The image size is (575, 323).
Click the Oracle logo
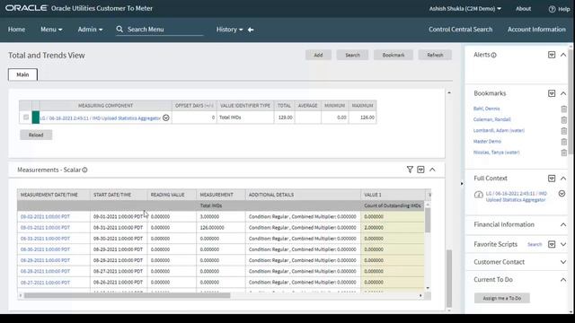pos(26,8)
